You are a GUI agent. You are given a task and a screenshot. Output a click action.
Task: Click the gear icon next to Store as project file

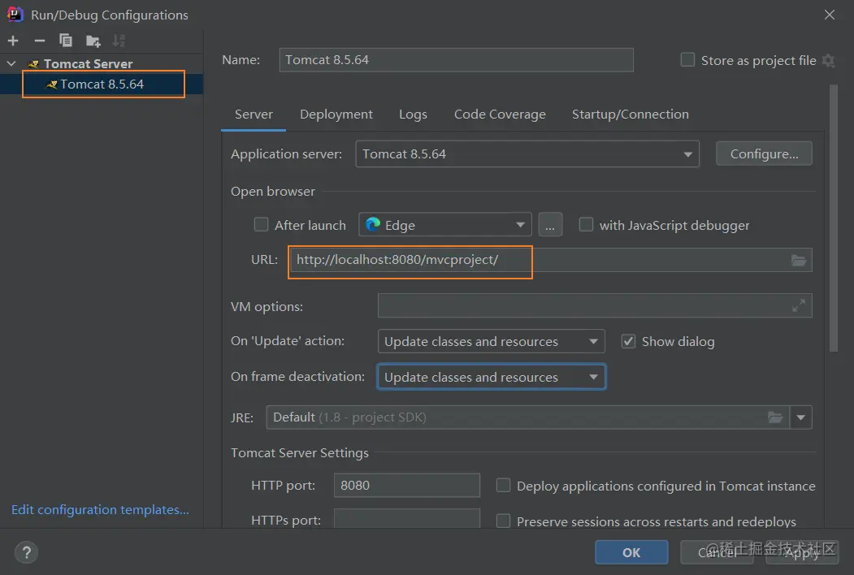[828, 60]
